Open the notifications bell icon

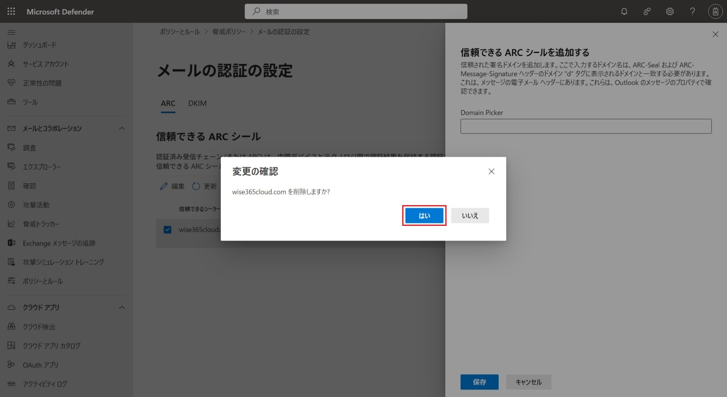624,12
